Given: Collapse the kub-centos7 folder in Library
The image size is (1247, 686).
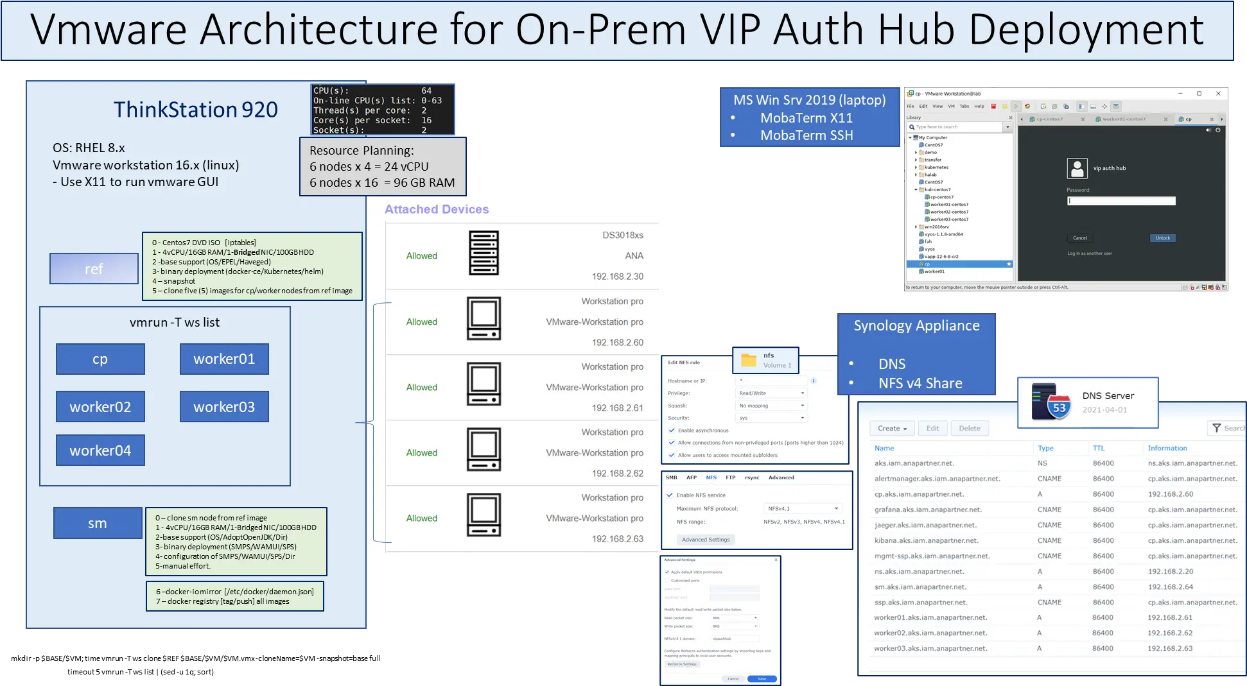Looking at the screenshot, I should pyautogui.click(x=916, y=190).
